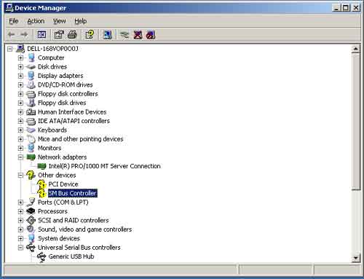Expand the IDE ATA/ATAPI controllers node
This screenshot has width=364, height=279.
click(x=20, y=121)
